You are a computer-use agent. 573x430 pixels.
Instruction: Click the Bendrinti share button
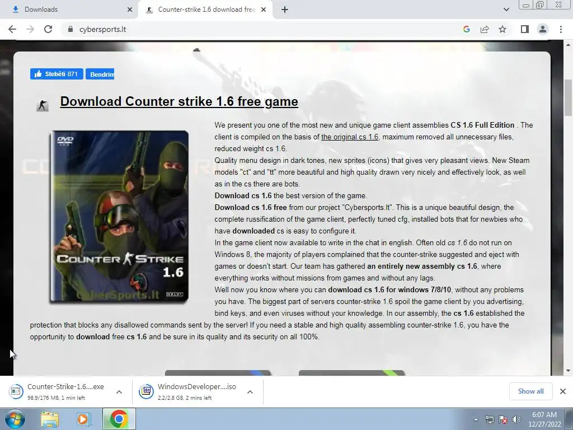100,74
